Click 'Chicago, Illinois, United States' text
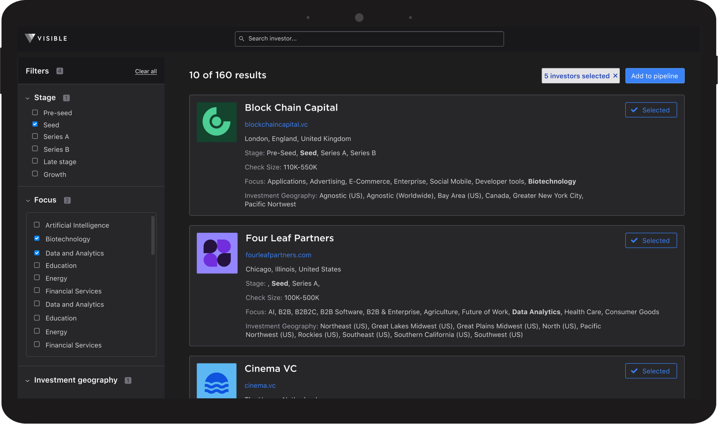 [293, 269]
